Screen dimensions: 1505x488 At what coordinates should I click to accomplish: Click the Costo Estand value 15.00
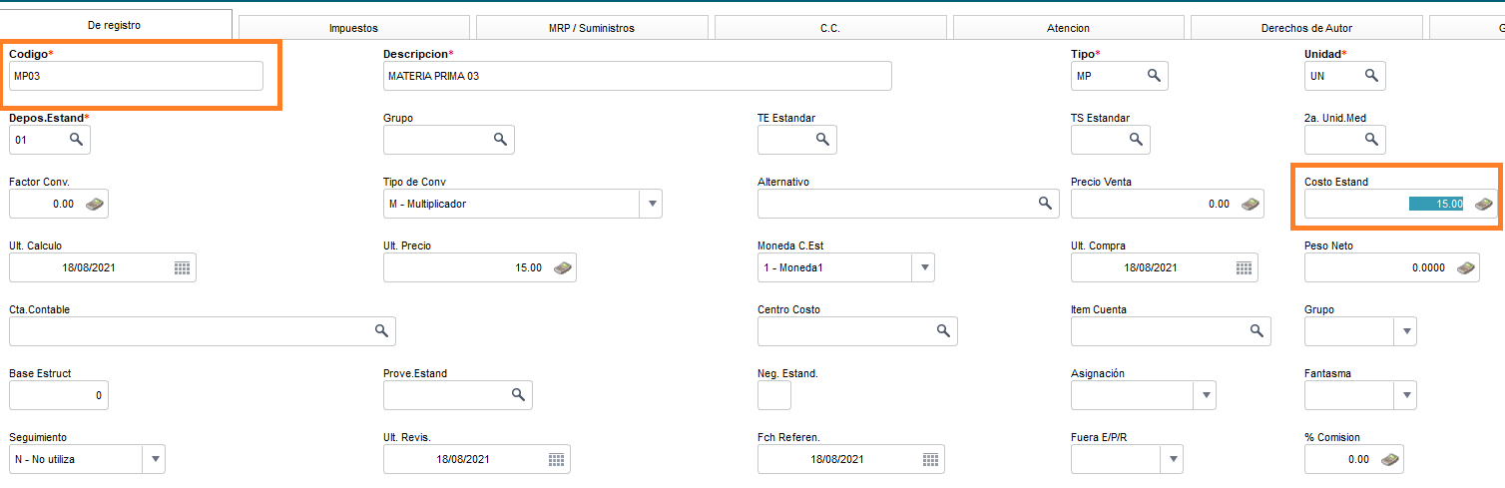pyautogui.click(x=1436, y=204)
